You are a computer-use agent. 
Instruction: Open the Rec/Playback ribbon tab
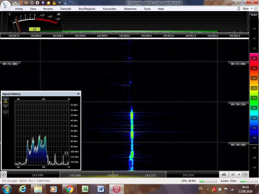pos(87,9)
